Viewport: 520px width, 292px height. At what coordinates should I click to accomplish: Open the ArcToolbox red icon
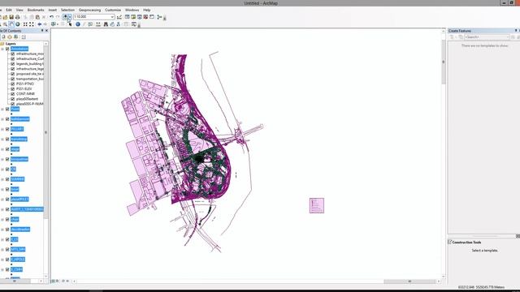pyautogui.click(x=145, y=17)
